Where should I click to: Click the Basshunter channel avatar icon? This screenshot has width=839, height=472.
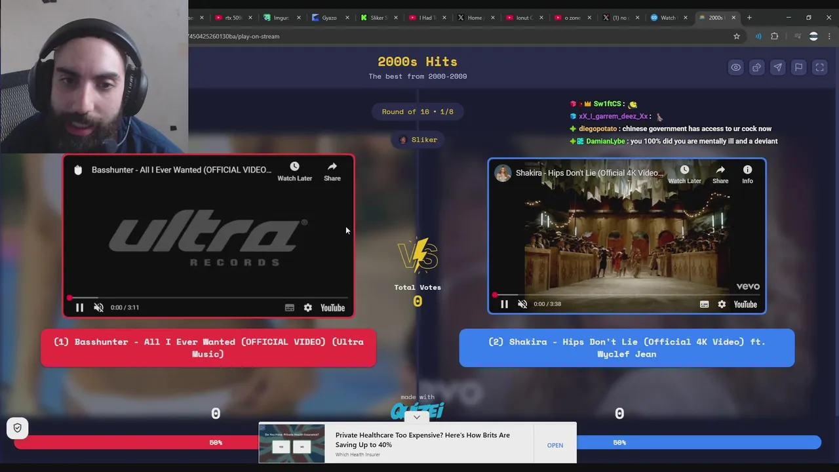pyautogui.click(x=78, y=170)
